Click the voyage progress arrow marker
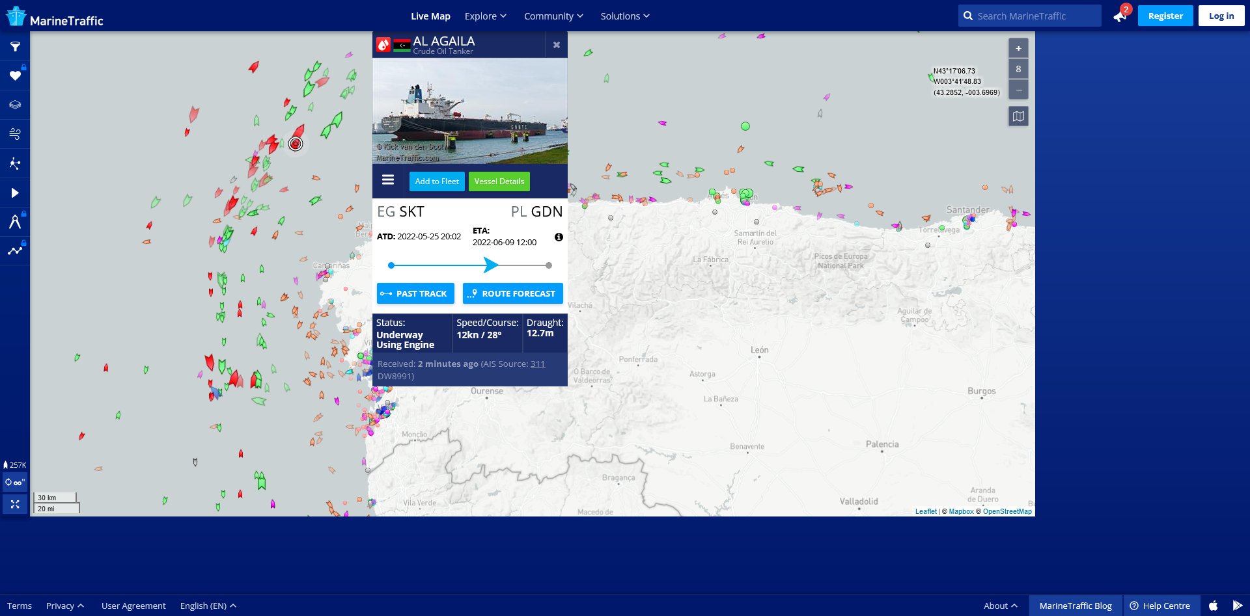The height and width of the screenshot is (616, 1250). coord(491,265)
